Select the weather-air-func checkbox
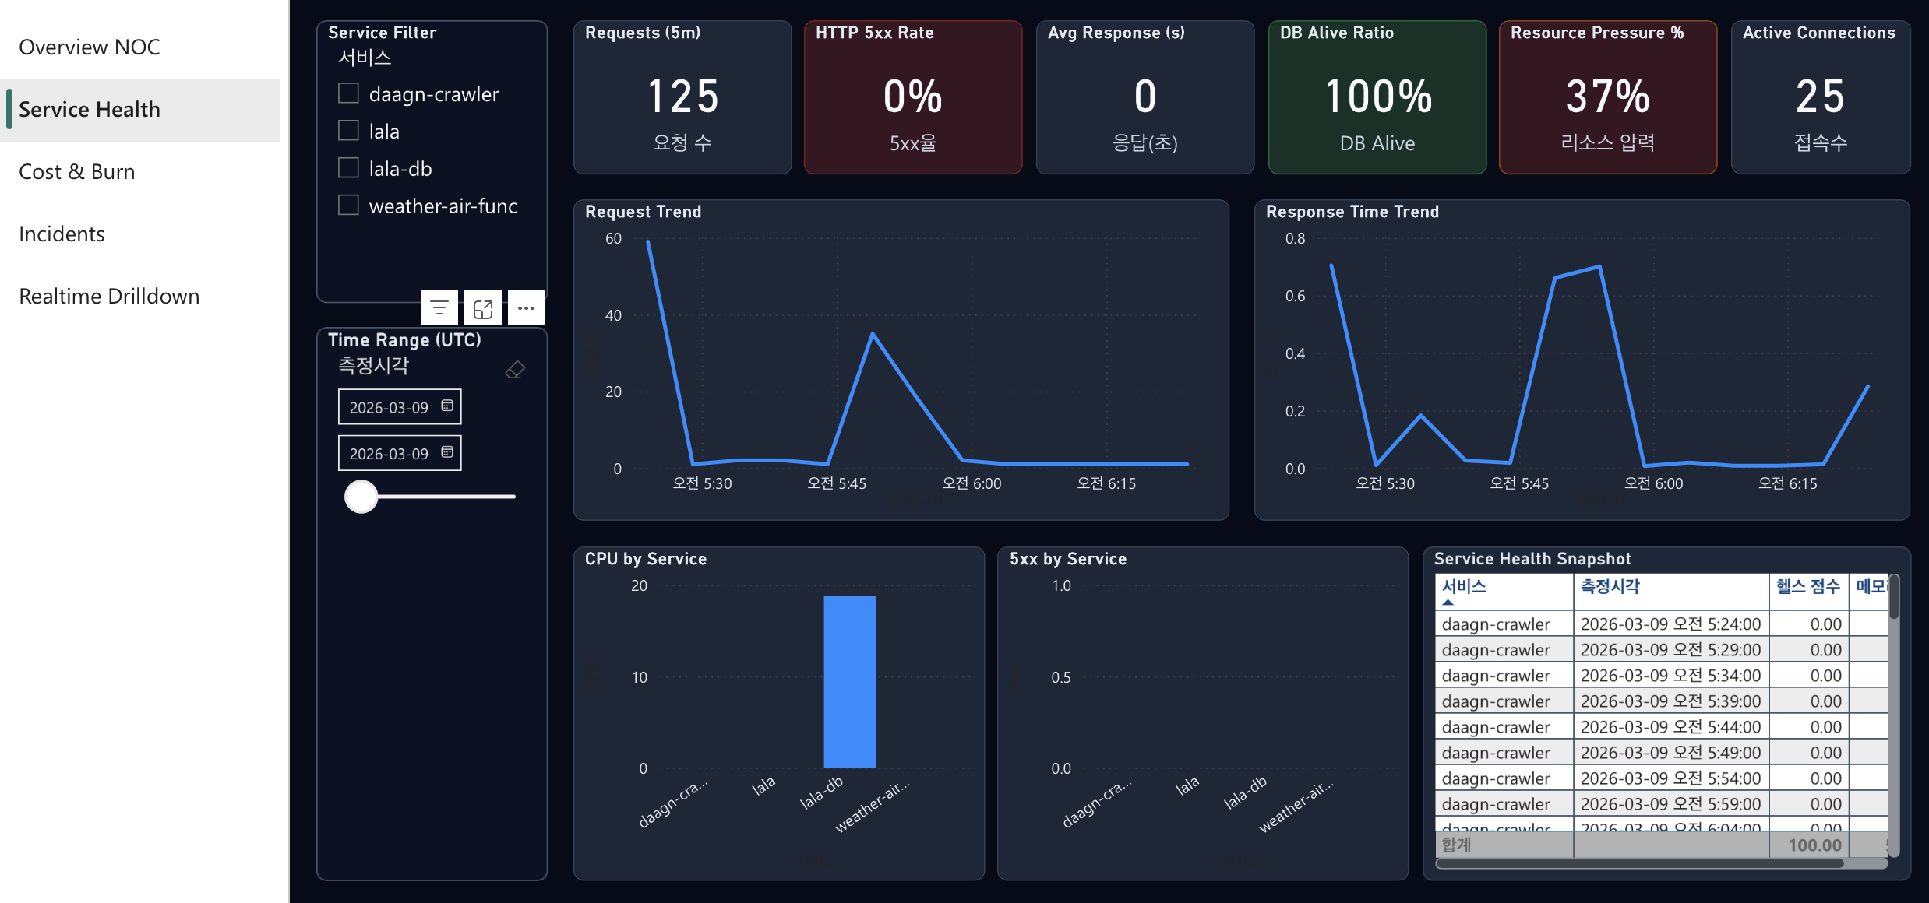The width and height of the screenshot is (1929, 903). [348, 206]
